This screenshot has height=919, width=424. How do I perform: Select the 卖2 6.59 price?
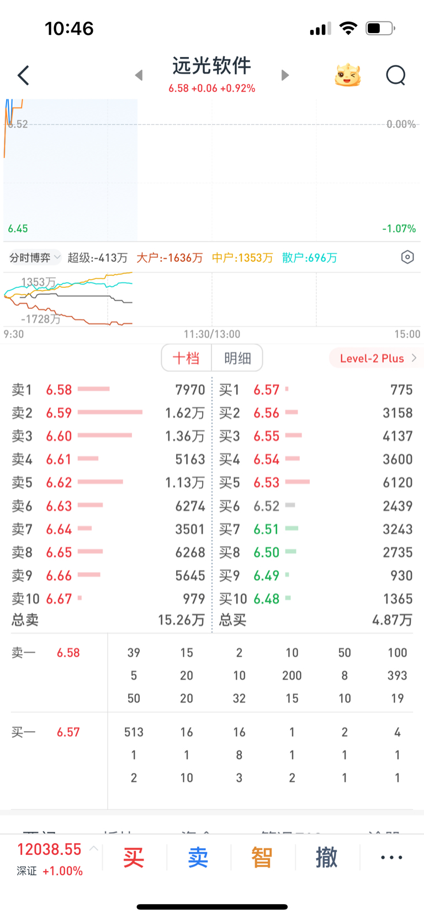point(59,413)
